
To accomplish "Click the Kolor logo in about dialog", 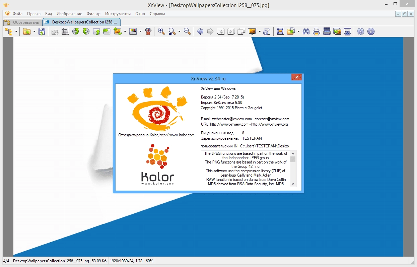I will click(x=158, y=164).
